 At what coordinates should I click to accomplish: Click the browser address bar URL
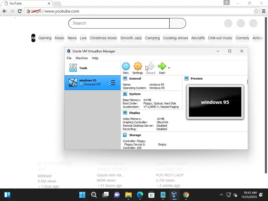pos(55,11)
